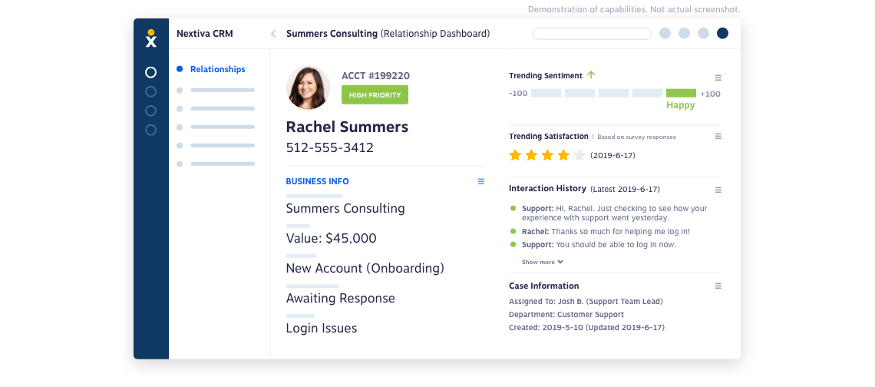Image resolution: width=875 pixels, height=387 pixels.
Task: Click the 'Thanks so much' Rachel message
Action: click(606, 231)
